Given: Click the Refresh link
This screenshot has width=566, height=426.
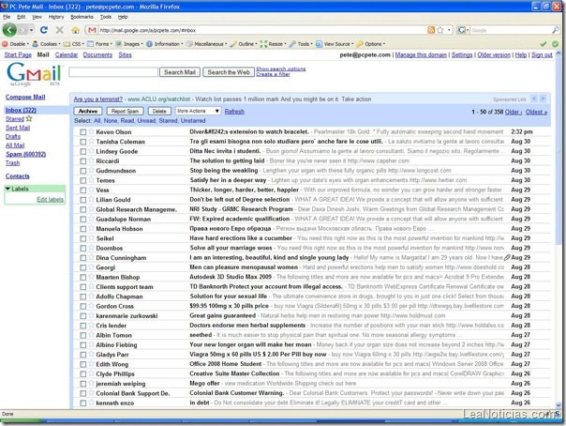Looking at the screenshot, I should click(x=234, y=112).
